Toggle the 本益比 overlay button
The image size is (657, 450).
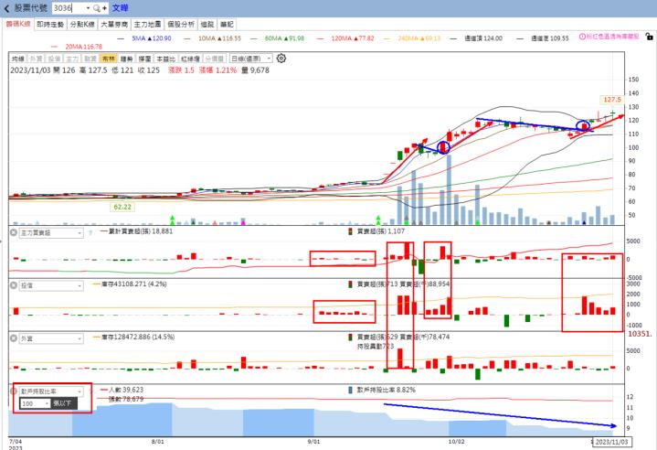click(x=166, y=59)
